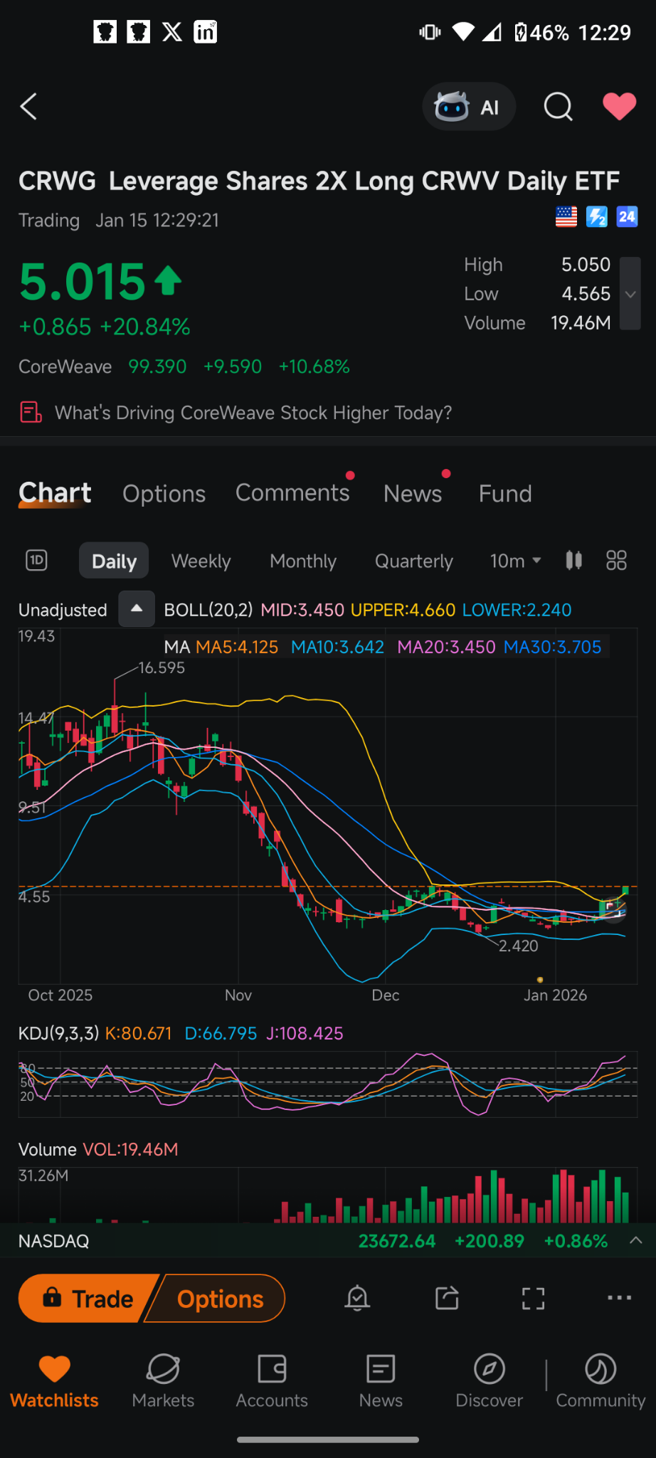Open search with the magnifier icon
This screenshot has height=1458, width=656.
point(558,107)
